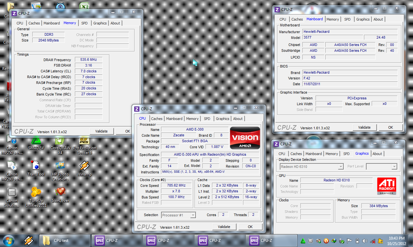This screenshot has height=247, width=413.
Task: Click OK in the Mainboard window
Action: click(391, 127)
